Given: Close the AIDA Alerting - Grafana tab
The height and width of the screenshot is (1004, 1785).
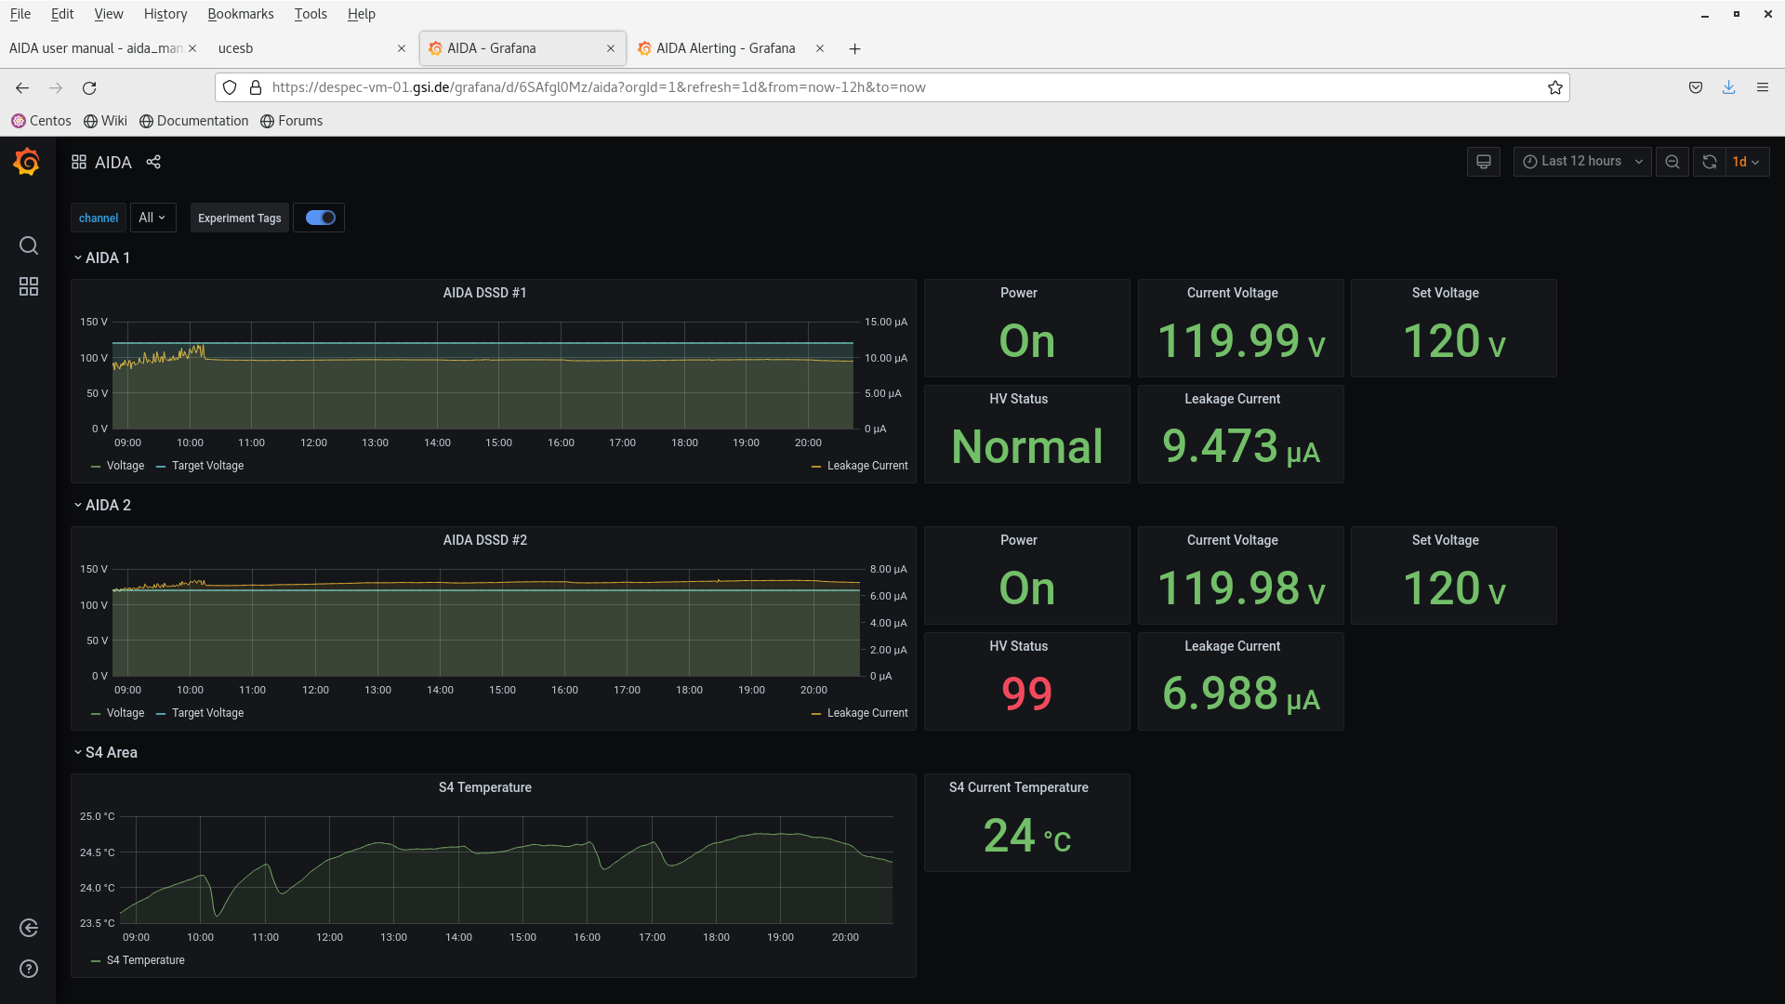Looking at the screenshot, I should point(820,48).
